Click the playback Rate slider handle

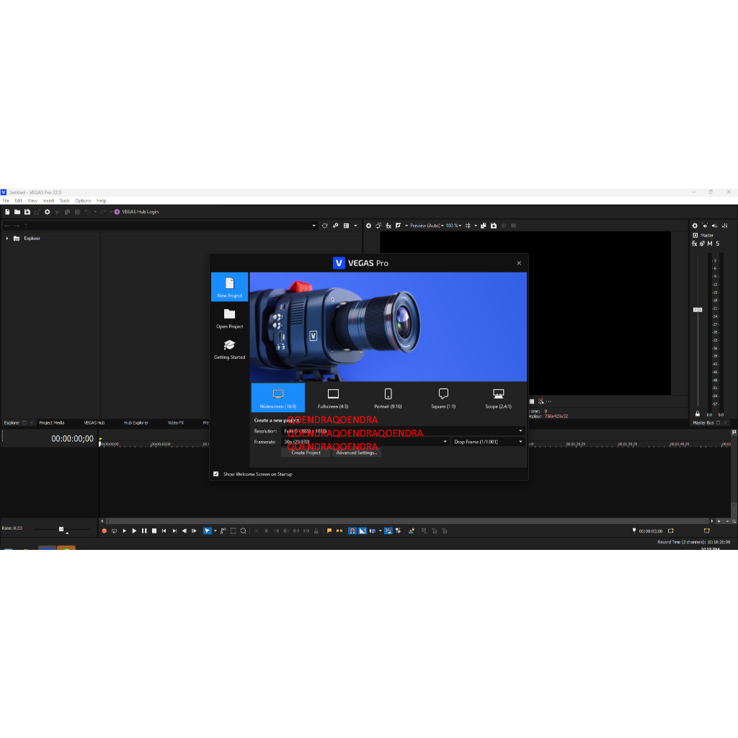click(x=61, y=529)
